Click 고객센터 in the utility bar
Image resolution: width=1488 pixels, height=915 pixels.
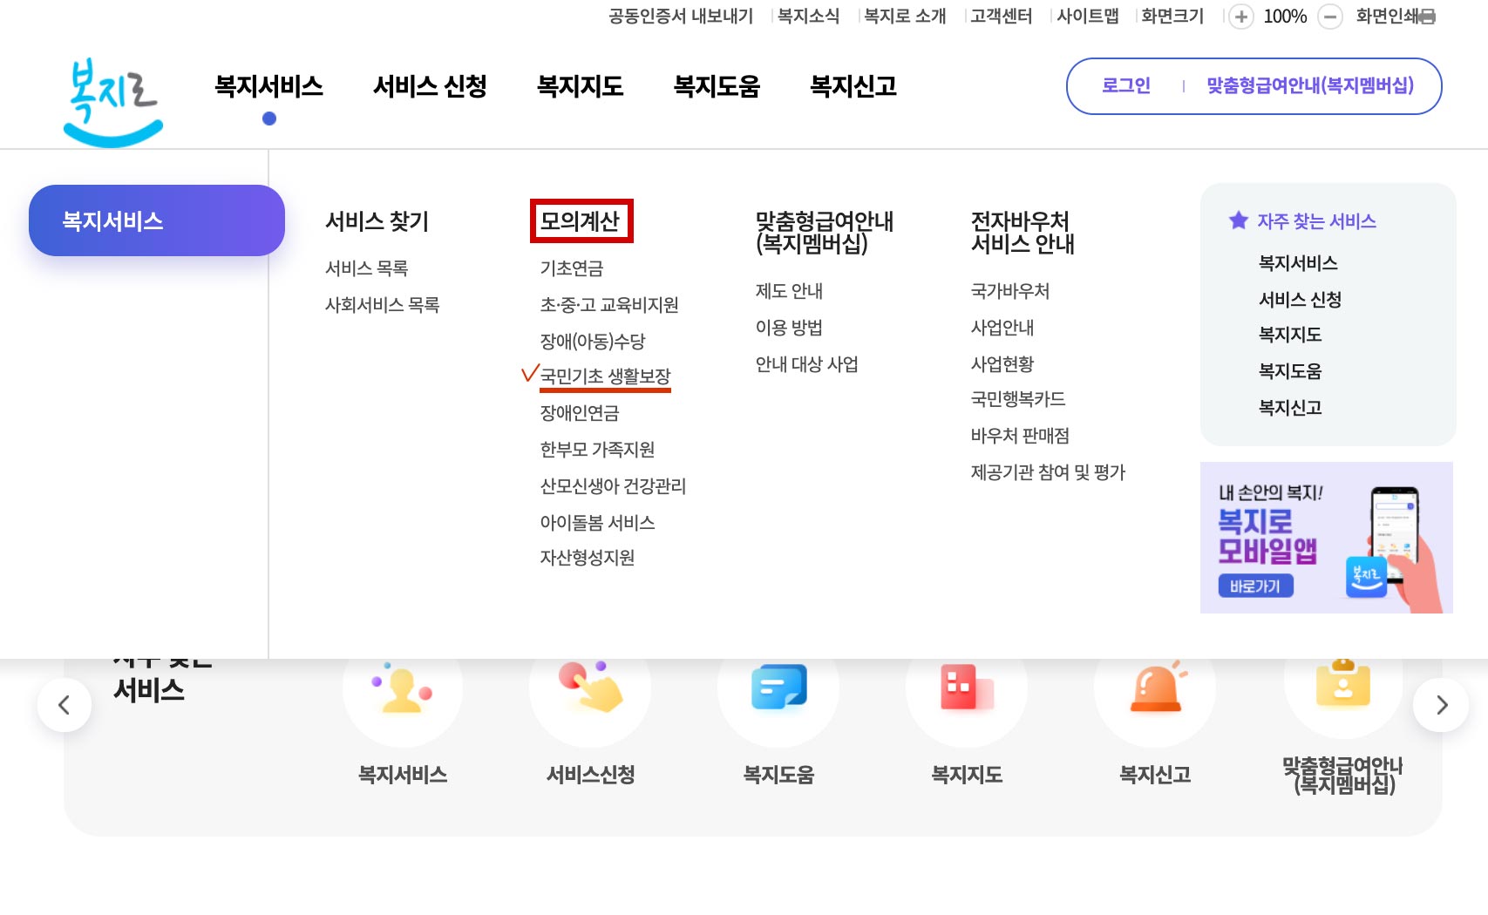pos(999,17)
